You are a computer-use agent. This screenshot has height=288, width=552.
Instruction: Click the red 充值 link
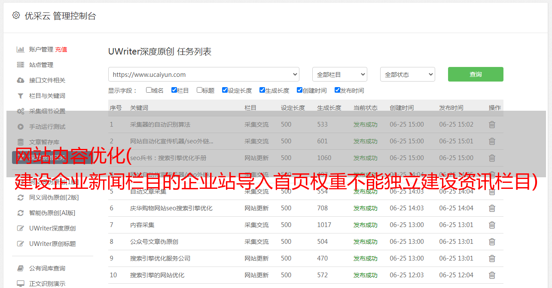(61, 49)
